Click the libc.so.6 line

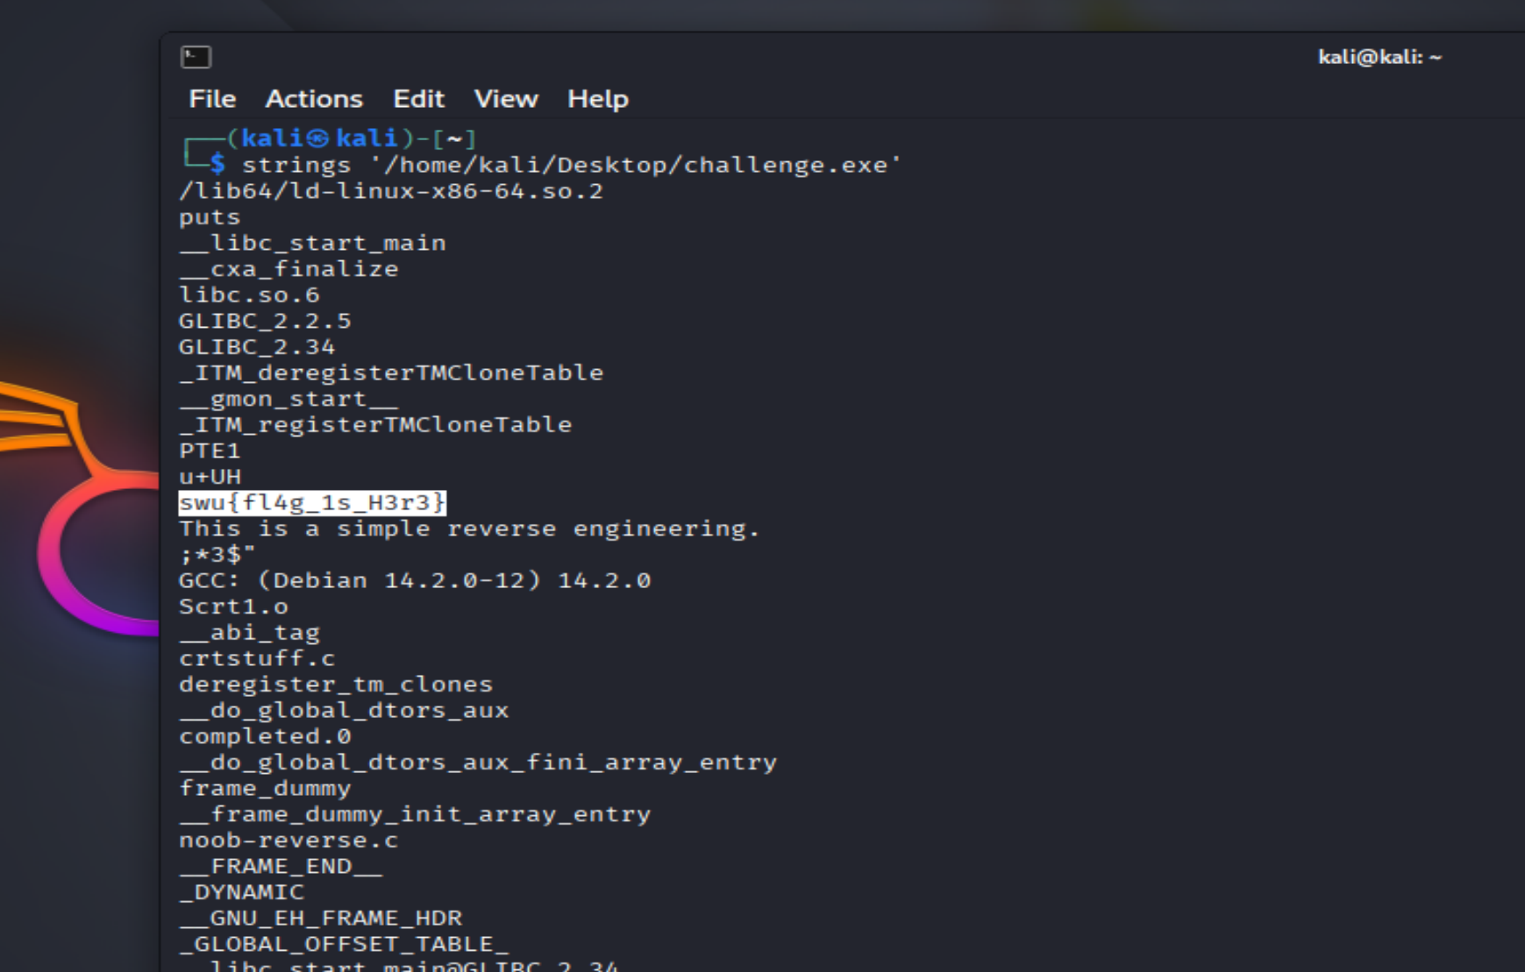(x=250, y=295)
